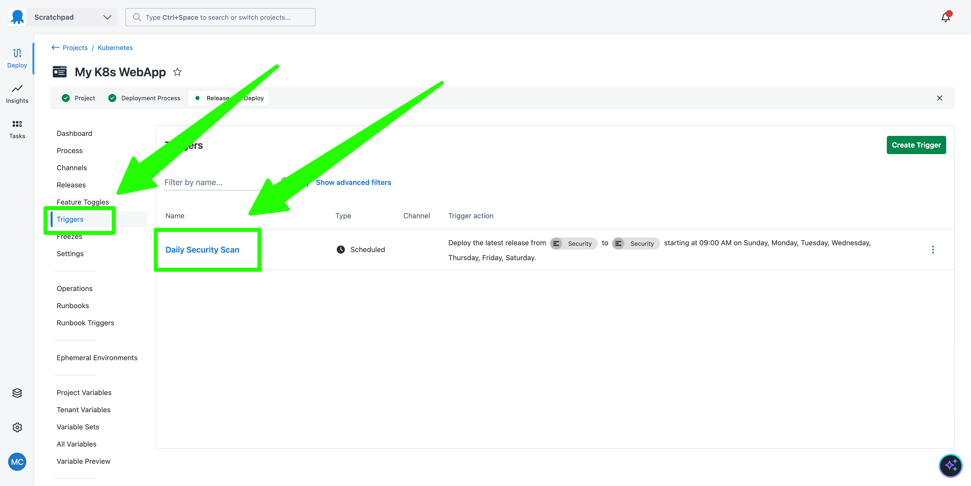The width and height of the screenshot is (971, 486).
Task: Show advanced filters
Action: coord(353,183)
